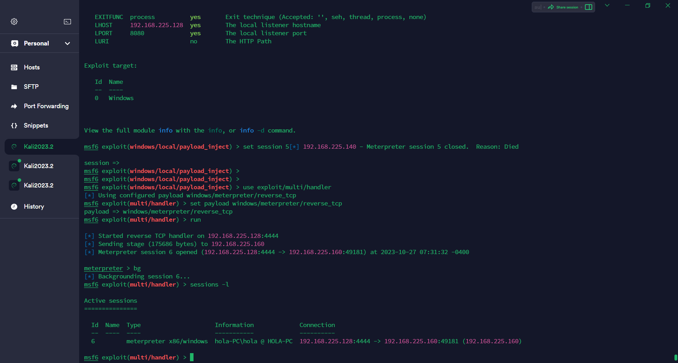Viewport: 678px width, 363px height.
Task: Click the Port Forwarding arrow icon
Action: coord(14,106)
